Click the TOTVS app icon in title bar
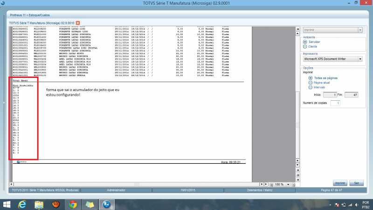The width and height of the screenshot is (373, 210). pos(3,3)
